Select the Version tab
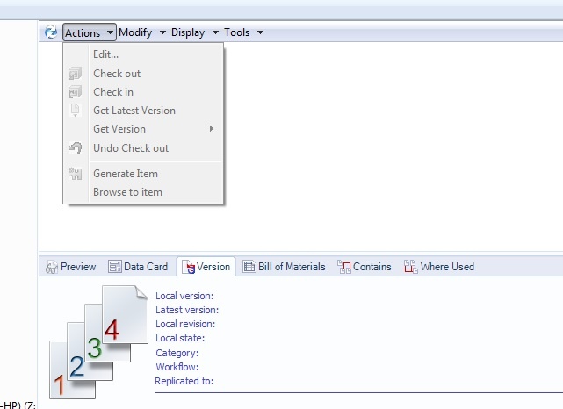Screen dimensions: 563x409 click(x=206, y=267)
